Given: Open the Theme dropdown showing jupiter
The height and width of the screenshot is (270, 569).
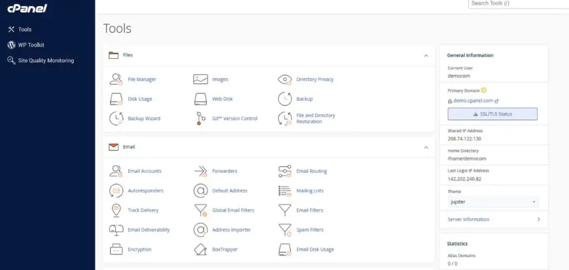Looking at the screenshot, I should 493,202.
